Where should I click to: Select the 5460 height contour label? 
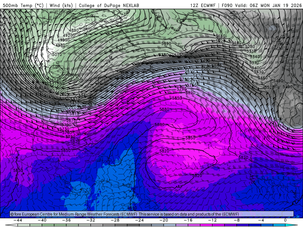pos(263,78)
